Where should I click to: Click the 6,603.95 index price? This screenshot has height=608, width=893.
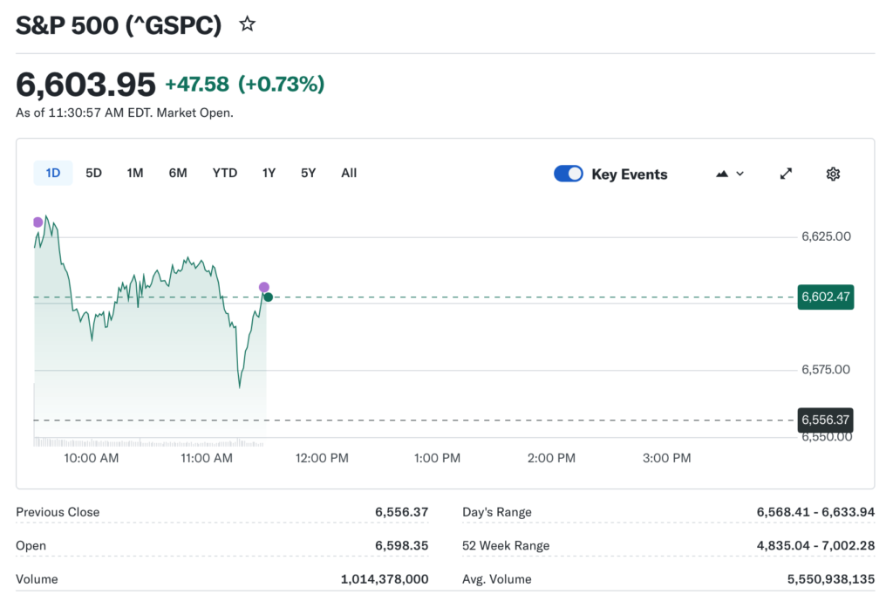pyautogui.click(x=85, y=85)
